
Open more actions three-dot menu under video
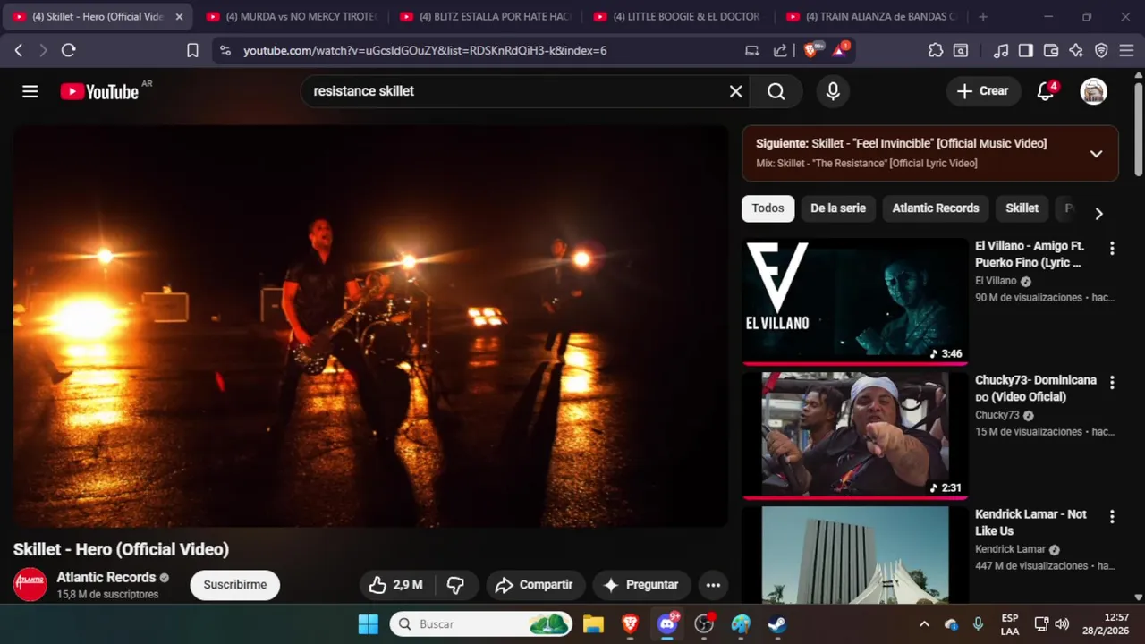(x=713, y=585)
